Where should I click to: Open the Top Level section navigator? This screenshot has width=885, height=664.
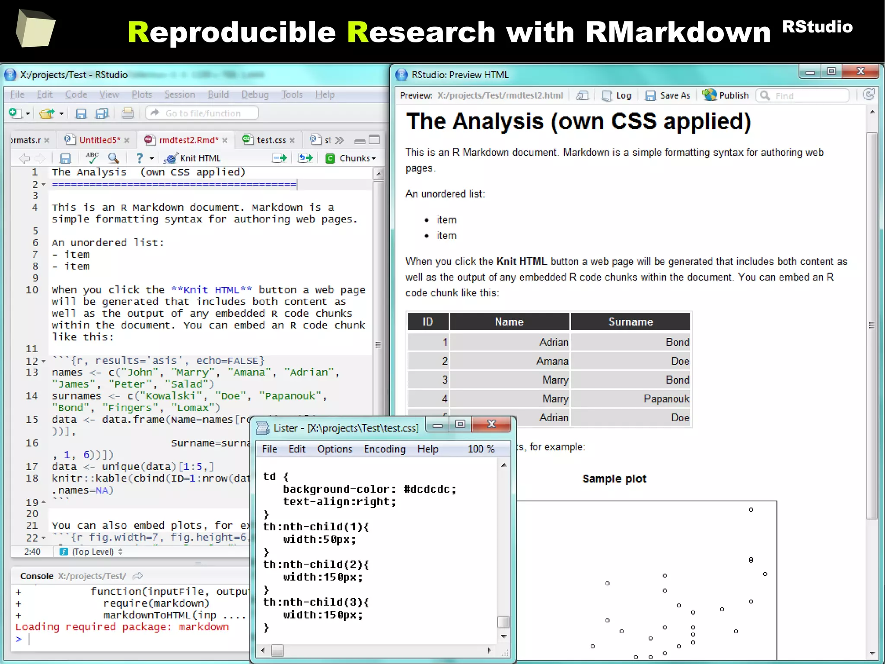point(91,552)
